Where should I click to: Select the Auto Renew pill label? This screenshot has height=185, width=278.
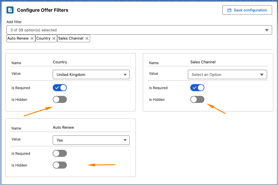pos(18,38)
